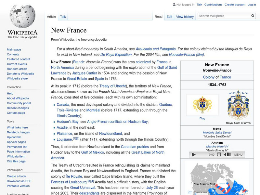Open the Plaisance link
This screenshot has height=195, width=260.
pos(64,134)
